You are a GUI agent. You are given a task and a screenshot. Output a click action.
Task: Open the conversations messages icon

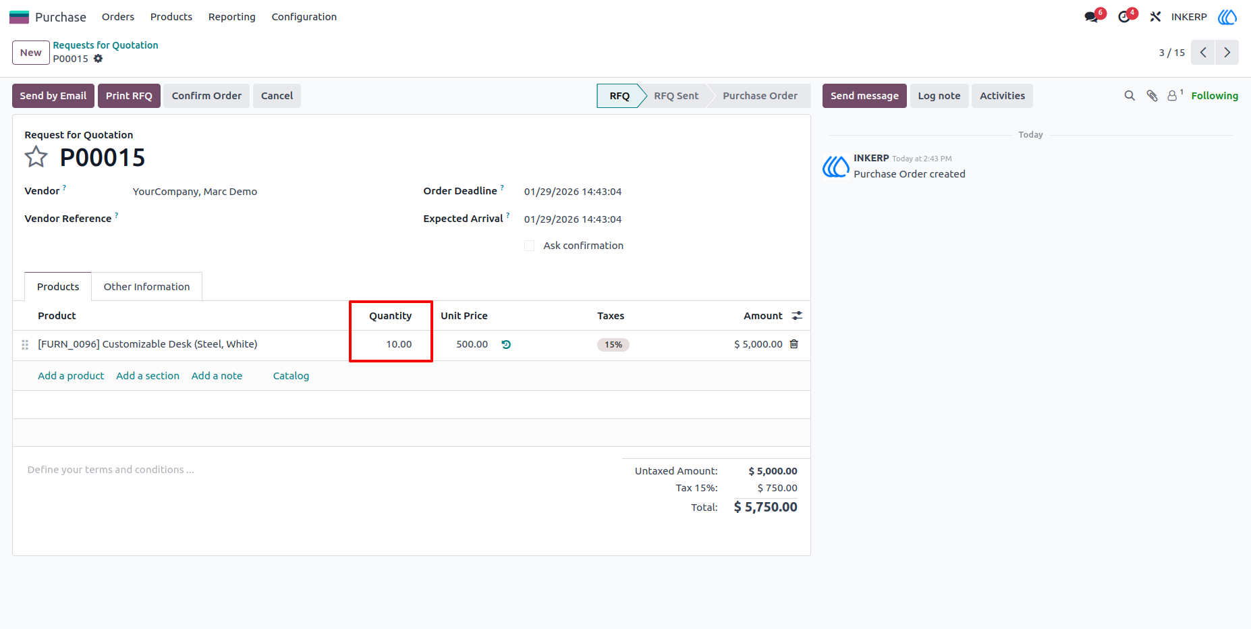click(x=1091, y=17)
